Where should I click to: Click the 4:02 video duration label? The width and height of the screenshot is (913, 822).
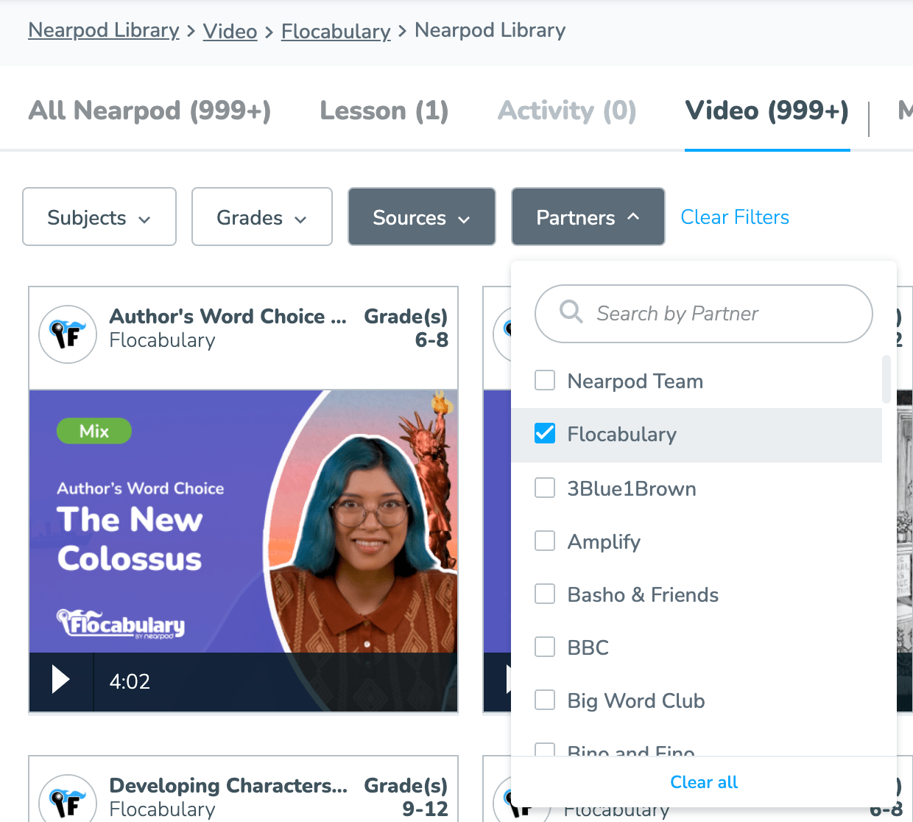(x=130, y=681)
